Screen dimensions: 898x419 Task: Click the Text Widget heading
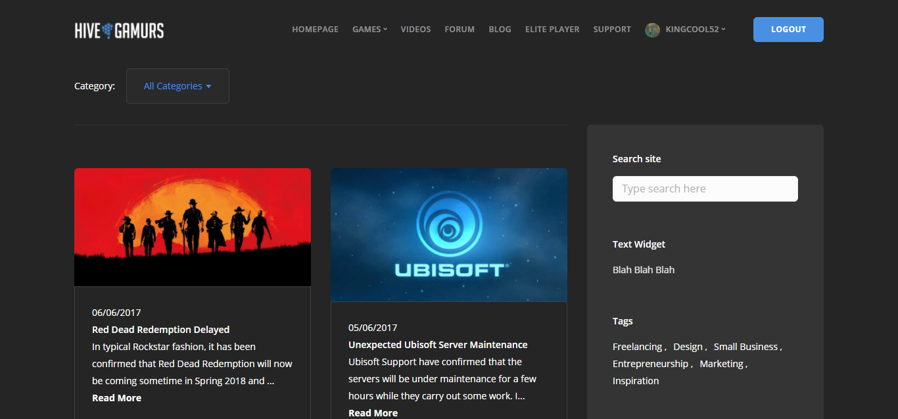pyautogui.click(x=639, y=244)
